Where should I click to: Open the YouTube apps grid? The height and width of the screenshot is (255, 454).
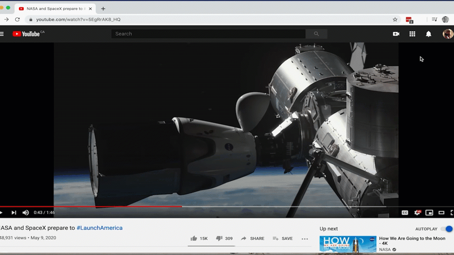[412, 34]
